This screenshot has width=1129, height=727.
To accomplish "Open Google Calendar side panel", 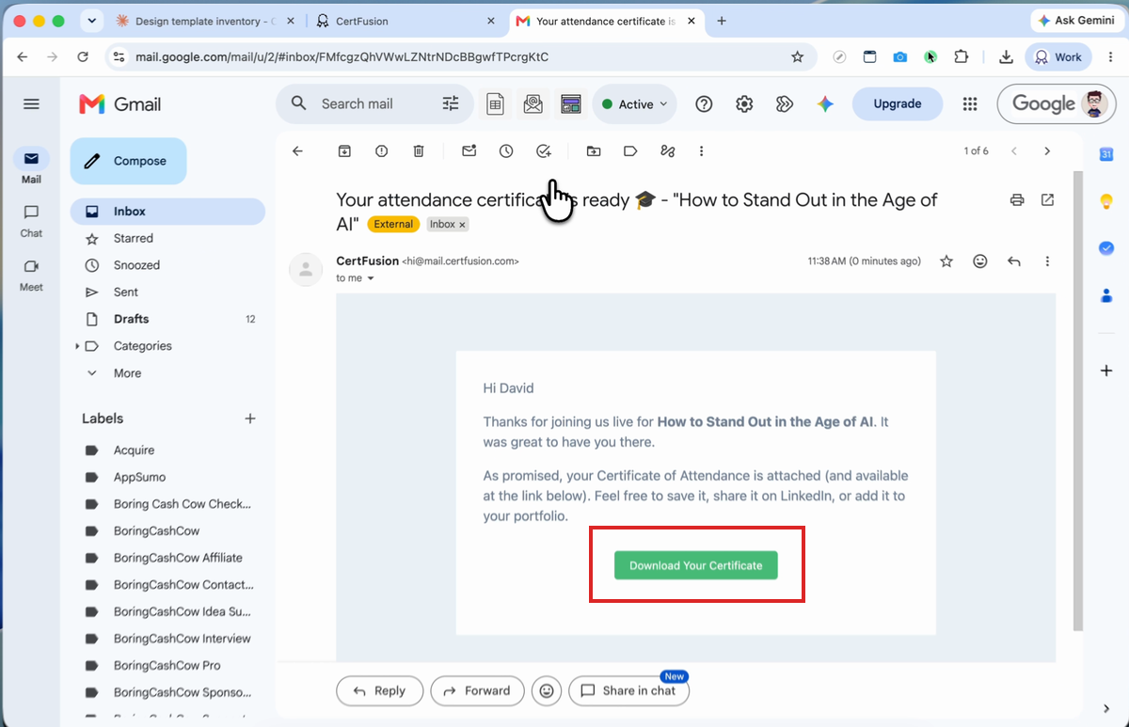I will pyautogui.click(x=1106, y=154).
